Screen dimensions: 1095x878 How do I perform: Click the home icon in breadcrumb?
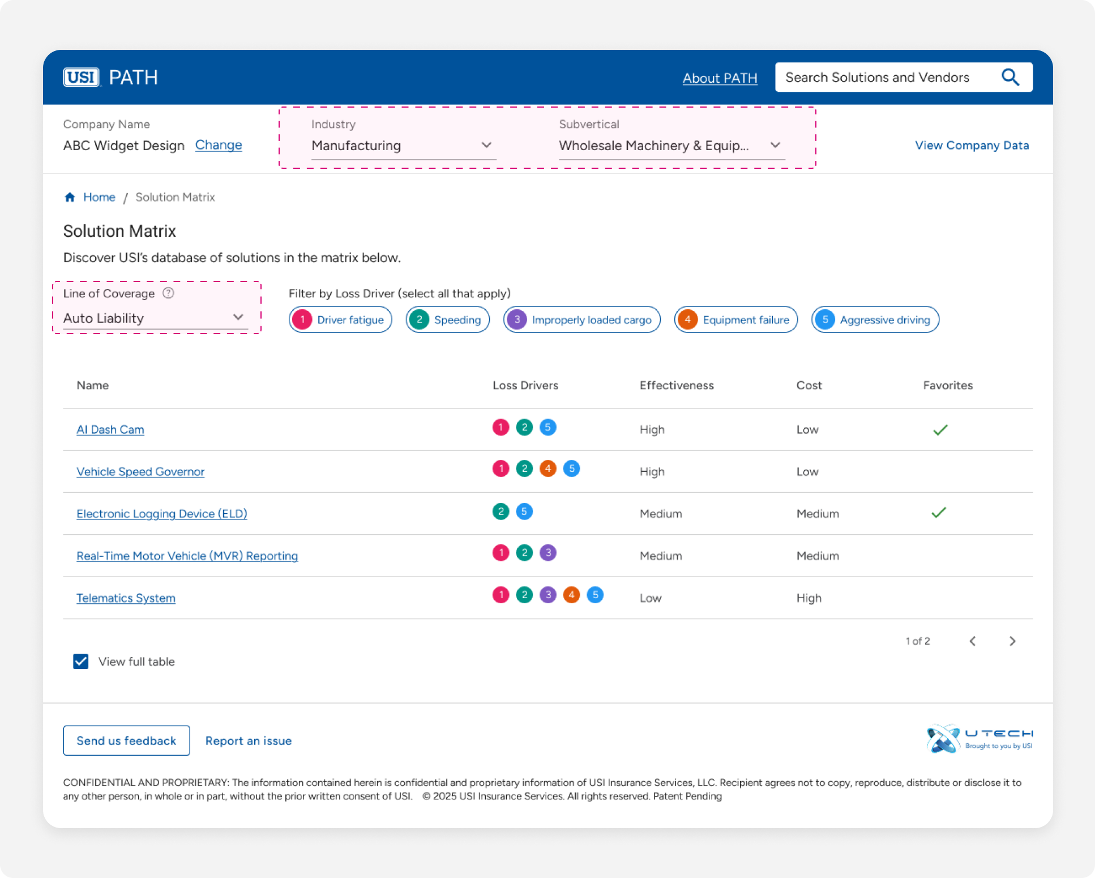(70, 197)
